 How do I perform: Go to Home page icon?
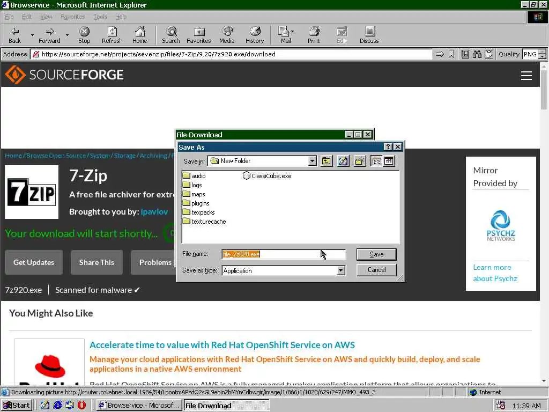[140, 35]
